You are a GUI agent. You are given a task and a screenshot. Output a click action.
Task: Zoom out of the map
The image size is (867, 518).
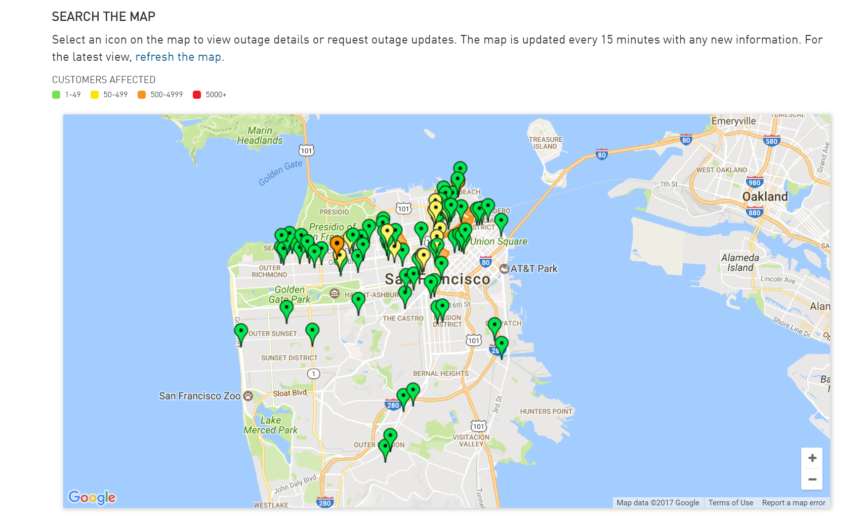812,480
